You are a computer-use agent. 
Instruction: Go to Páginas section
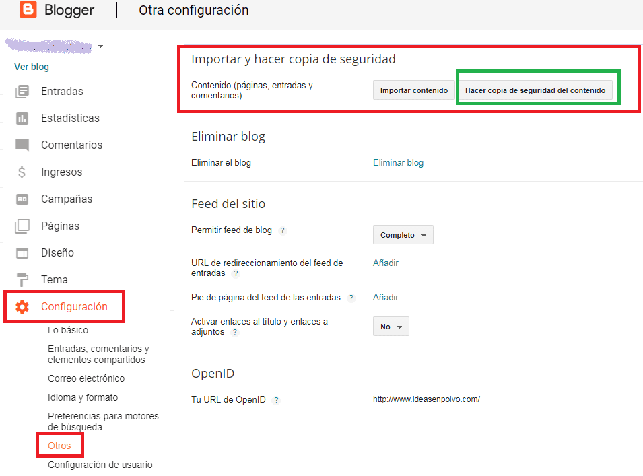61,226
